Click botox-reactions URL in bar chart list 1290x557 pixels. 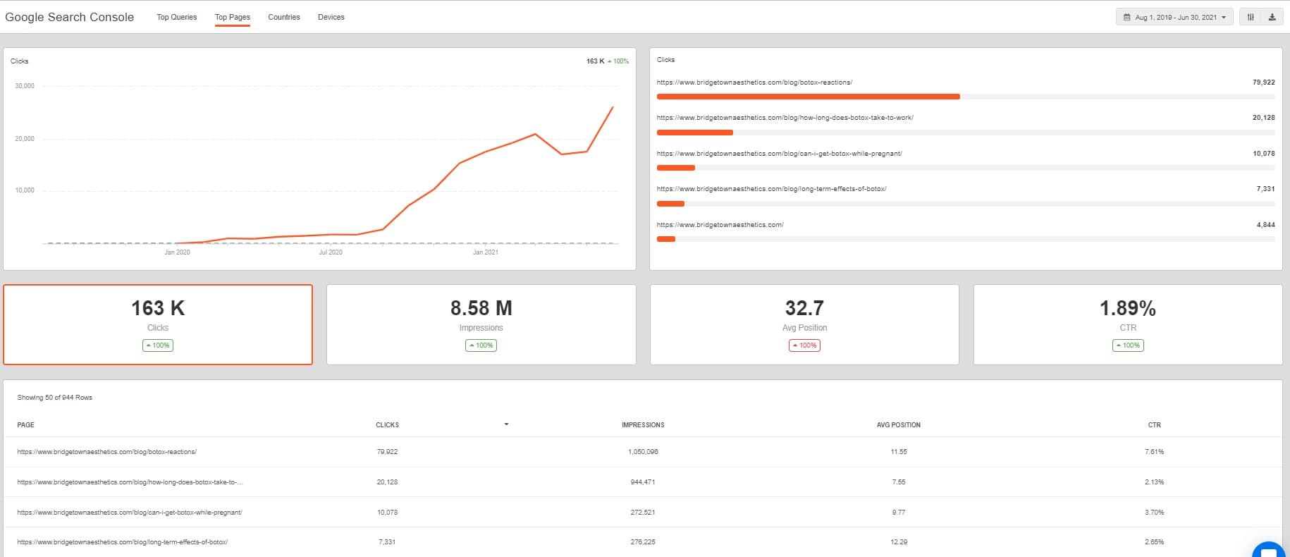pos(754,82)
